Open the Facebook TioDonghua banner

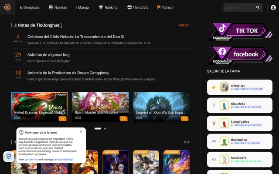(x=240, y=56)
